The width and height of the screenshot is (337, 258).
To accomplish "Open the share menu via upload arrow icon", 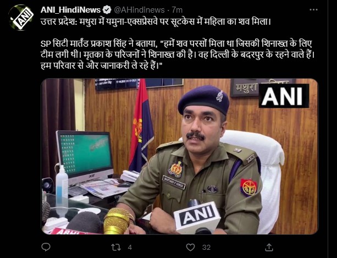I will tap(269, 247).
